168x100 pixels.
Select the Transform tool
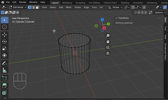pyautogui.click(x=4, y=55)
